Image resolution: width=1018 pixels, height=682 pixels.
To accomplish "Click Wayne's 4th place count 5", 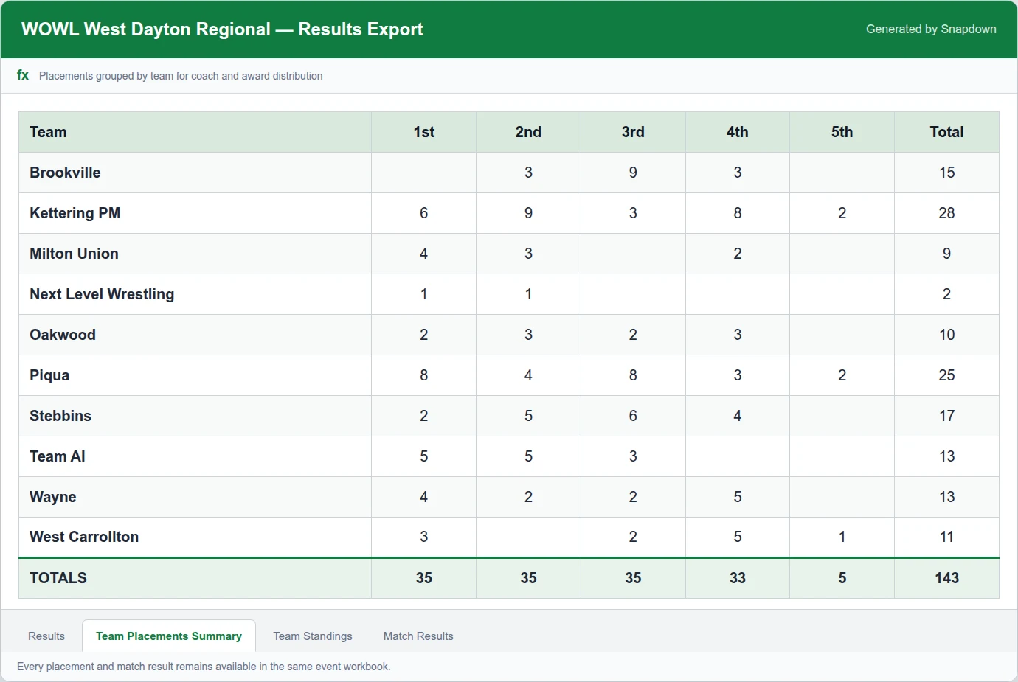I will click(738, 497).
